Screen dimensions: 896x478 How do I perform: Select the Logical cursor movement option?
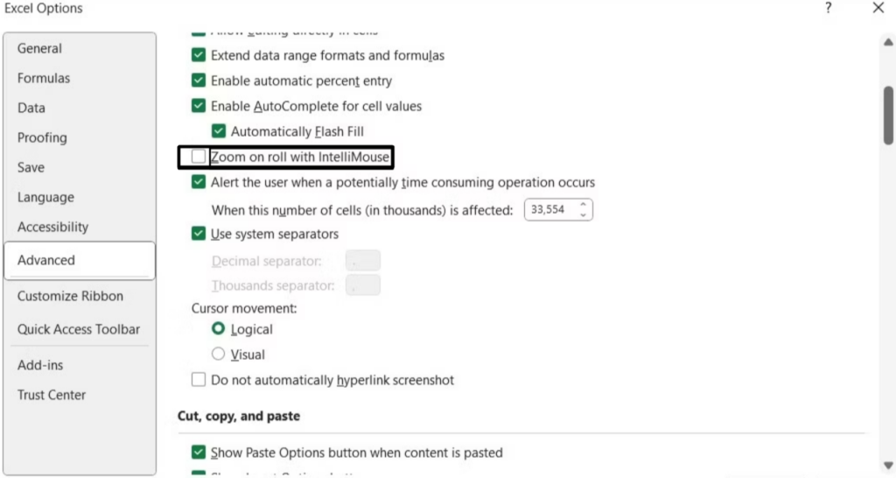pos(219,329)
